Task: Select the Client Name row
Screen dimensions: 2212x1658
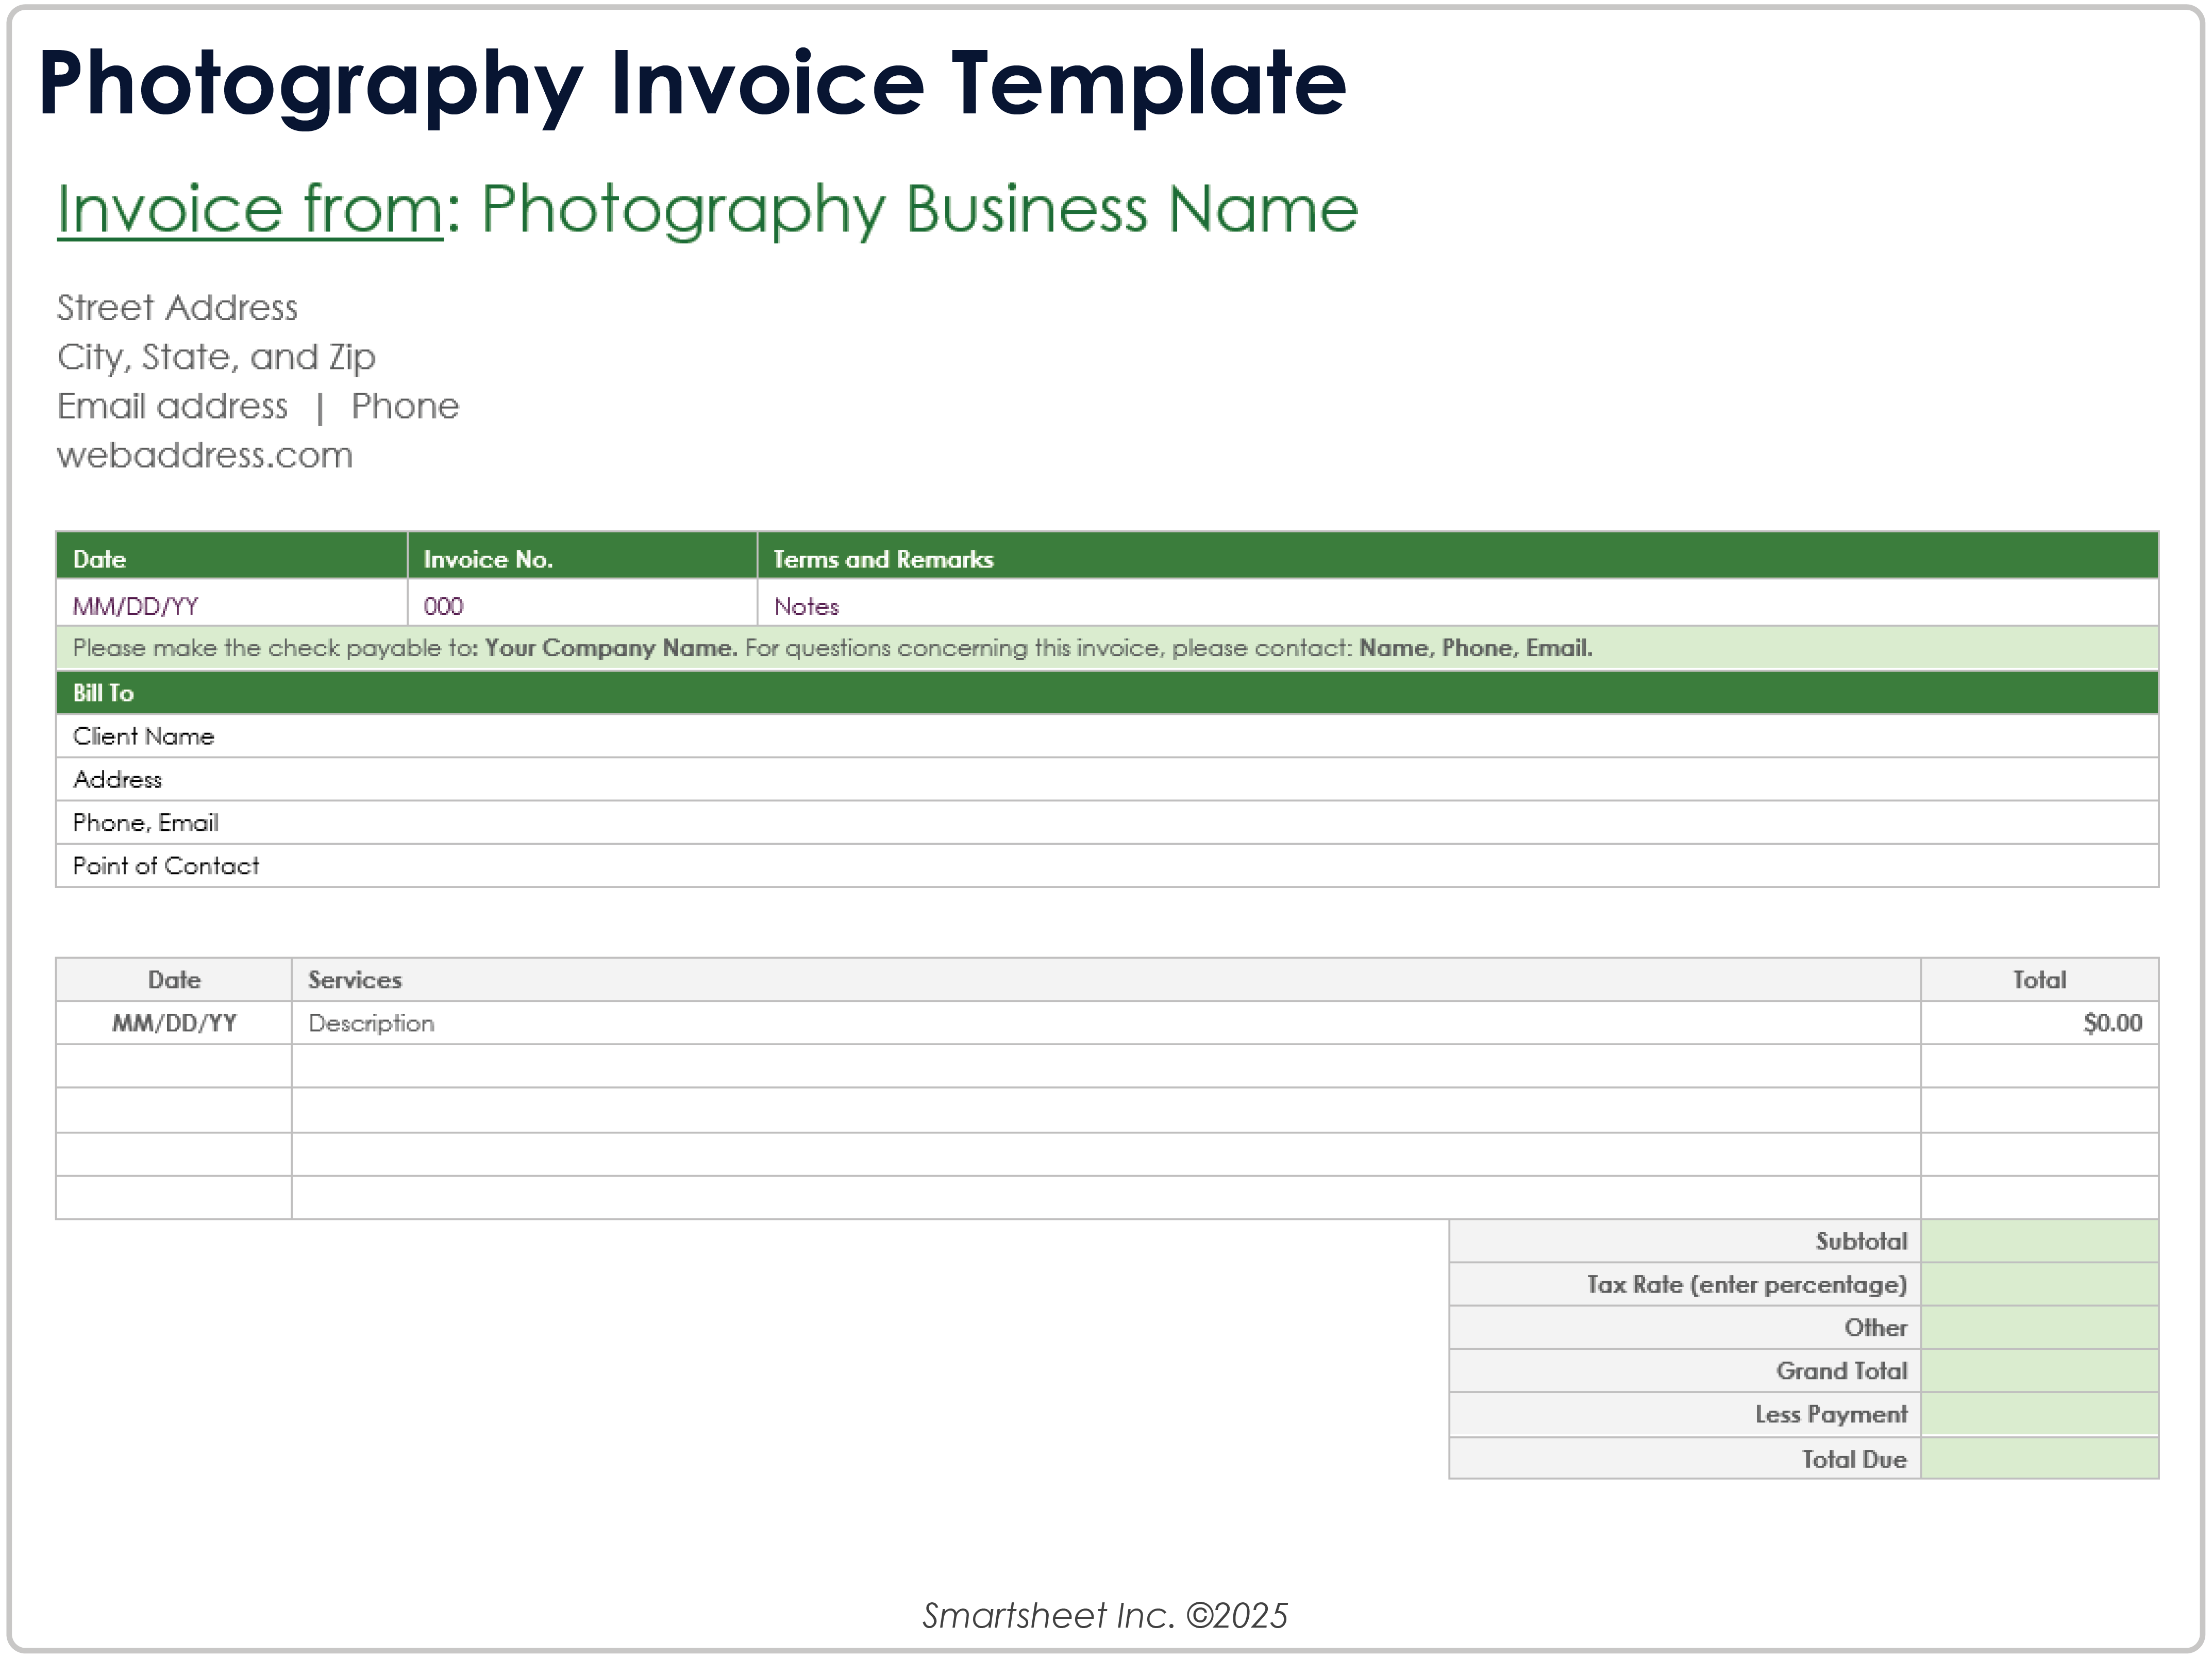Action: 400,736
